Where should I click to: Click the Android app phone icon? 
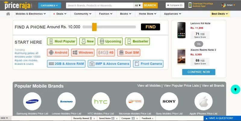(x=190, y=5)
